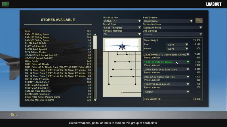Screen dimensions: 227x127
Task: Select 9K121 Vikhr AT 8x Missile Rack item
Action: click(x=58, y=67)
